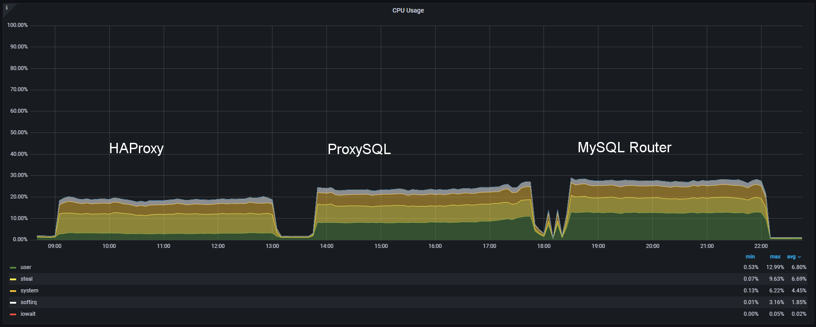The height and width of the screenshot is (327, 816).
Task: Sort legend by max column
Action: (x=775, y=257)
